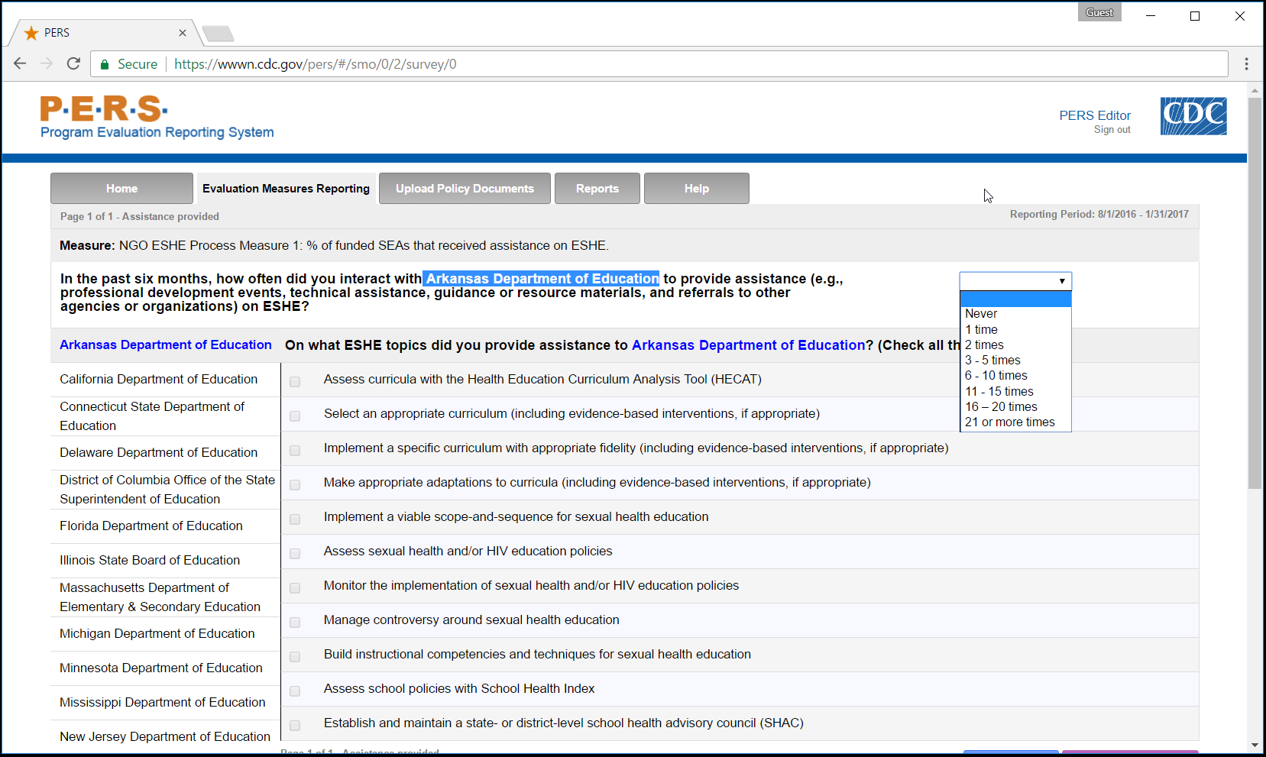Check 'Assess curricula with the HECAT' box

pos(295,381)
